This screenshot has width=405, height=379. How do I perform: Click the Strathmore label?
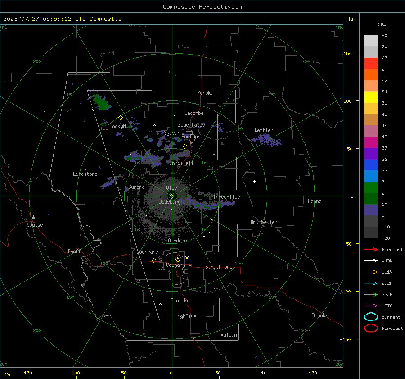[219, 267]
